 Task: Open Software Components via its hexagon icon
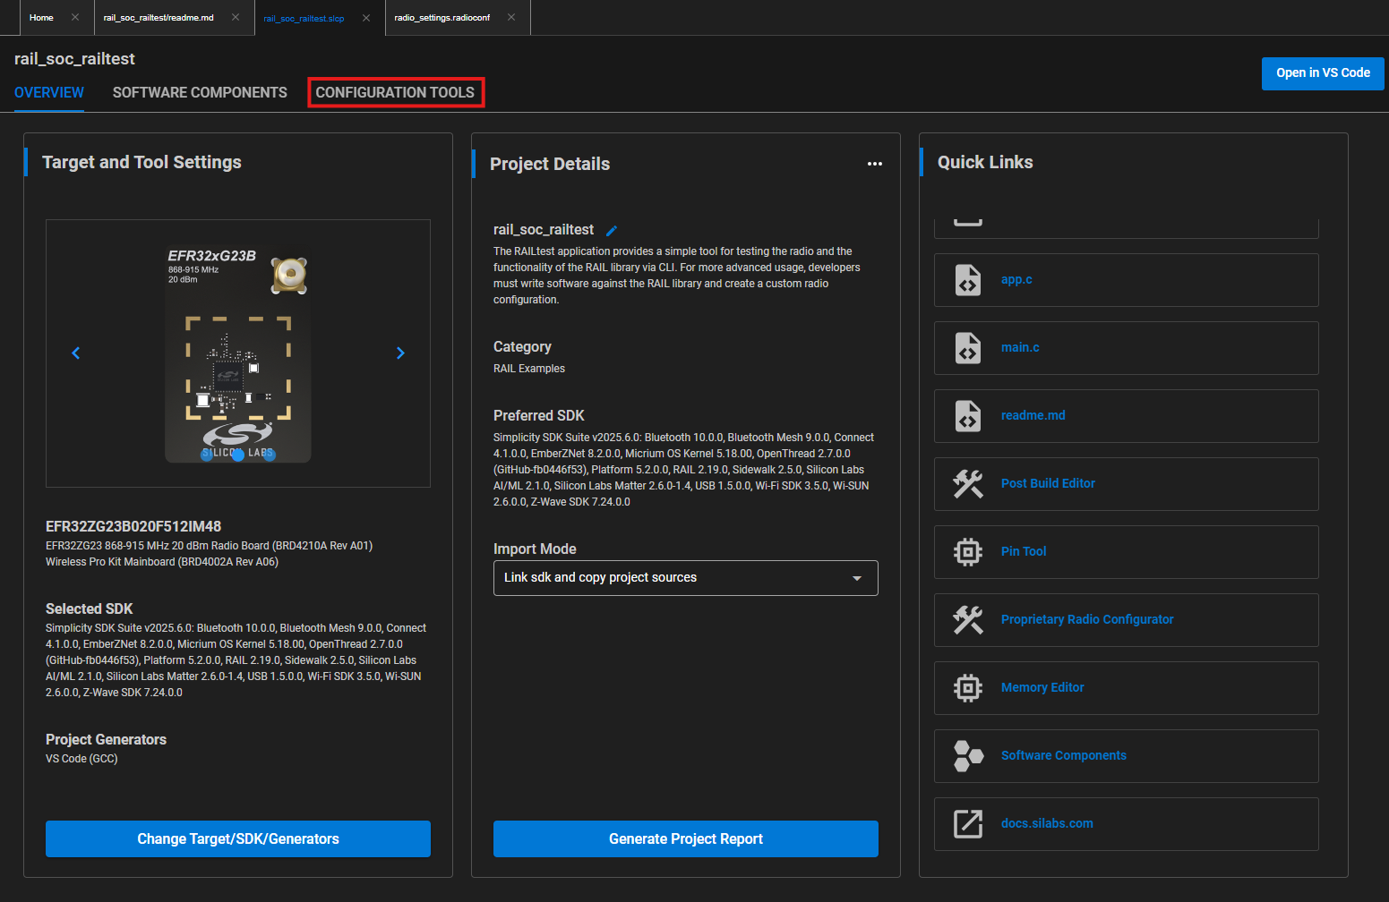click(x=967, y=755)
